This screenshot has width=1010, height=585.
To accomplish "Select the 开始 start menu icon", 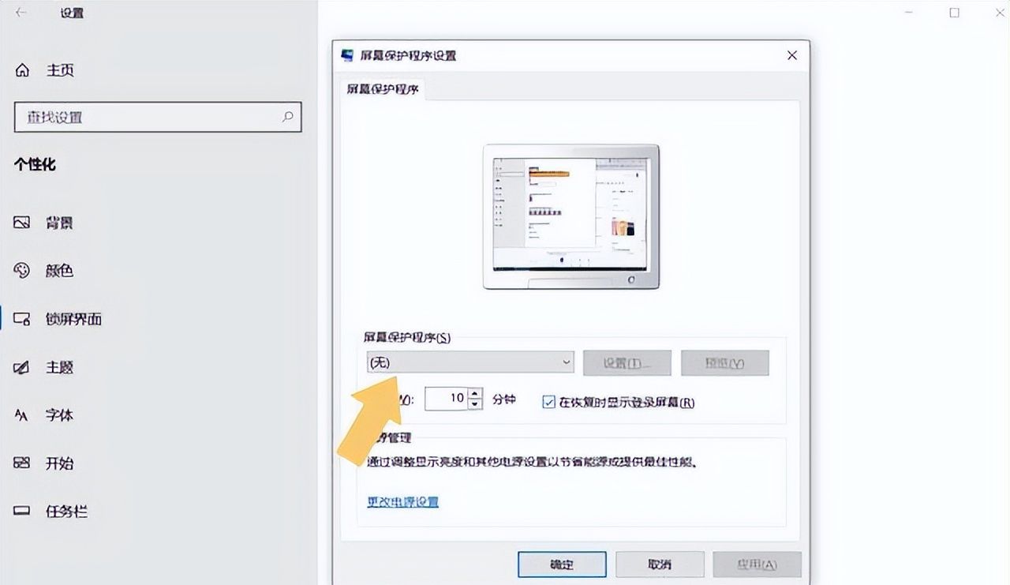I will coord(22,463).
